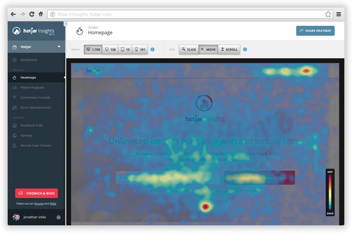Select phone device filter showing 101
Image resolution: width=352 pixels, height=233 pixels.
pyautogui.click(x=140, y=49)
